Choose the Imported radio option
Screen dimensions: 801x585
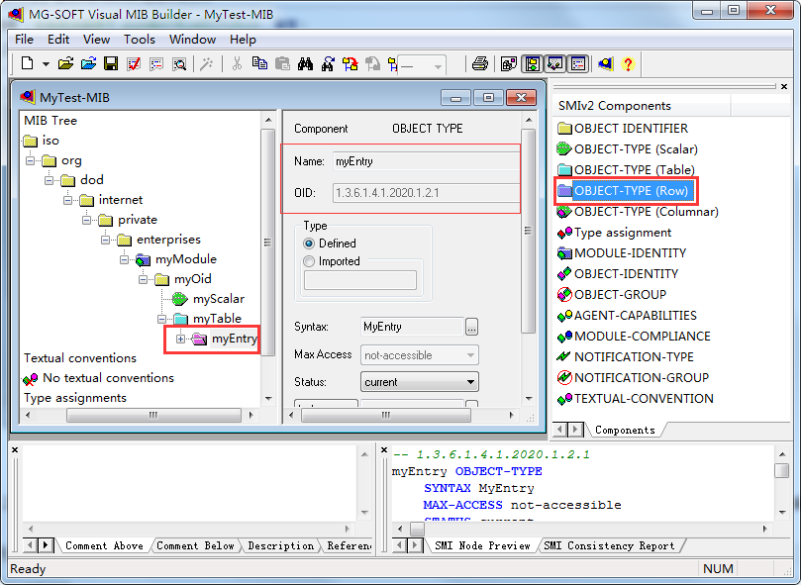point(311,261)
